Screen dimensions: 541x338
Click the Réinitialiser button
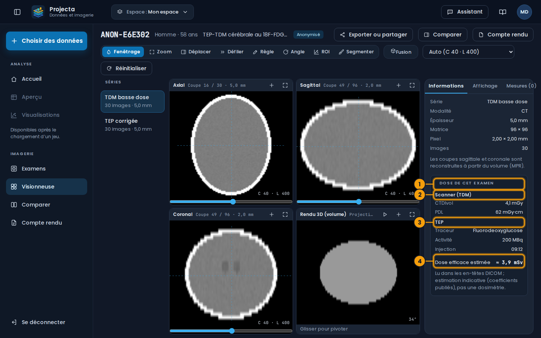126,68
